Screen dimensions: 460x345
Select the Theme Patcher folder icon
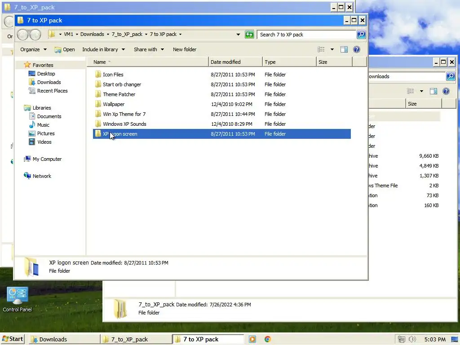[x=98, y=94]
